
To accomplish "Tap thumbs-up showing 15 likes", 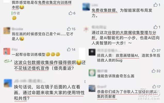I will pyautogui.click(x=69, y=29).
